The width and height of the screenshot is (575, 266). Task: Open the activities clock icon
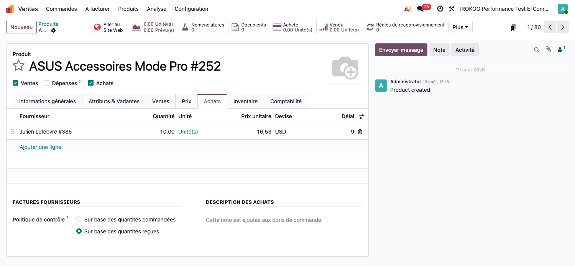point(440,9)
